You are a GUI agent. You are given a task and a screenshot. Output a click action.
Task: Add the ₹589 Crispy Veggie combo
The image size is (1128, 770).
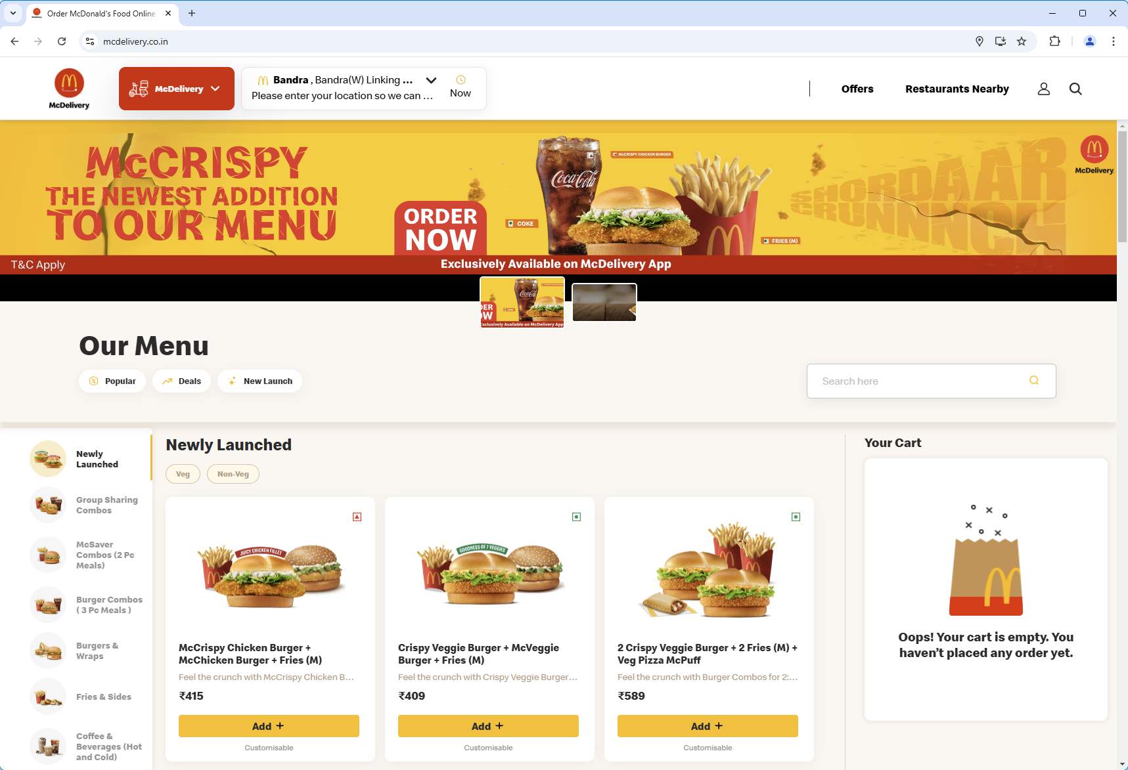tap(708, 726)
